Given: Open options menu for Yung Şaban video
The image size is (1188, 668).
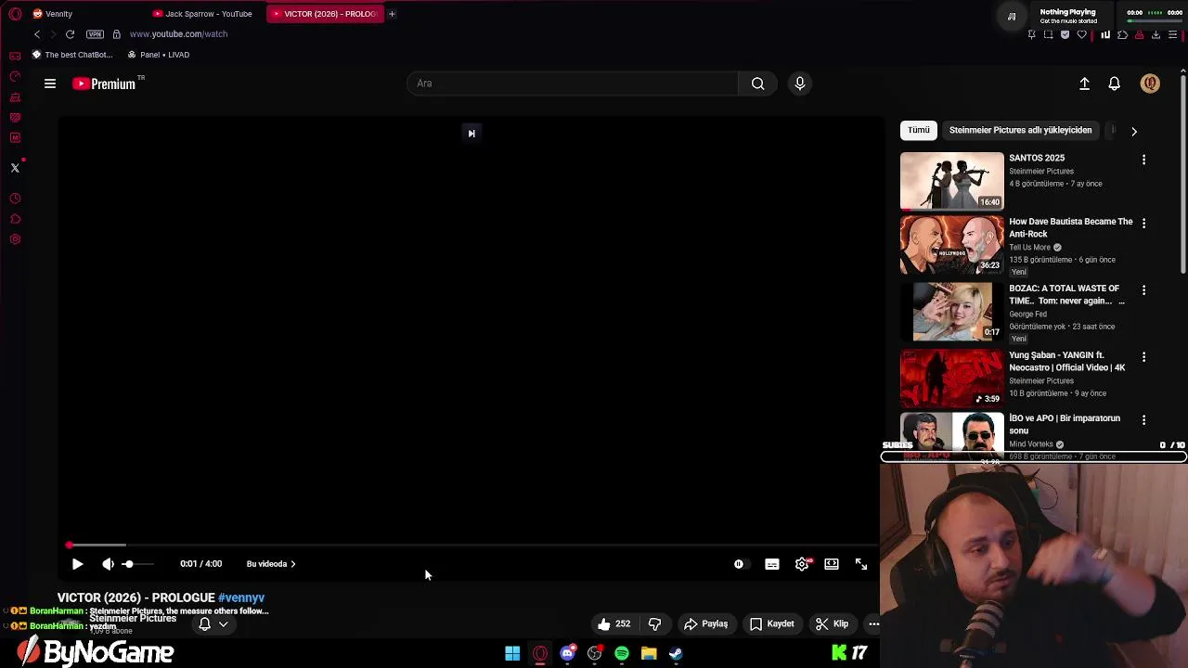Looking at the screenshot, I should click(1143, 357).
